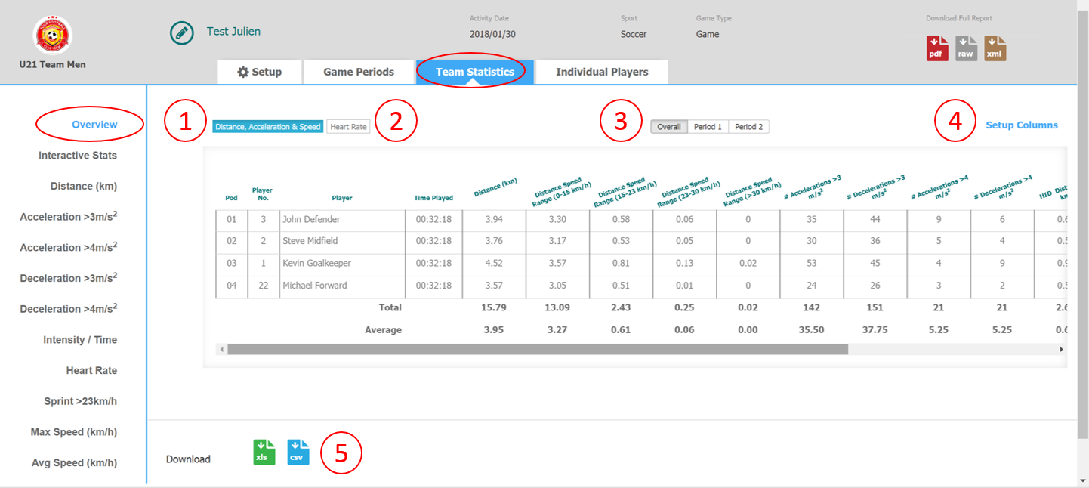The height and width of the screenshot is (488, 1089).
Task: Select Interactive Stats in the sidebar
Action: pos(78,155)
